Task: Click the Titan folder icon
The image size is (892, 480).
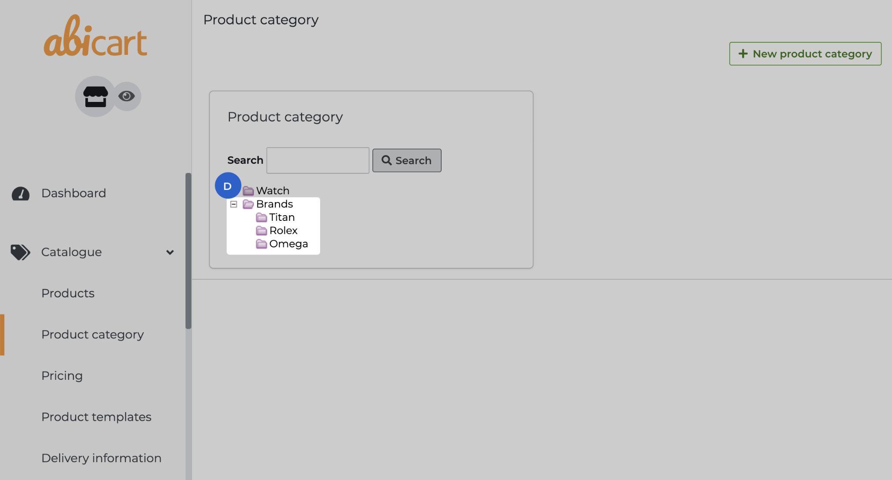Action: [261, 217]
